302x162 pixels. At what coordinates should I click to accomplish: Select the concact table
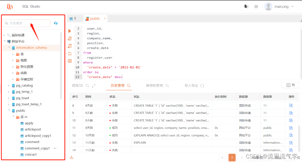pos(31,154)
